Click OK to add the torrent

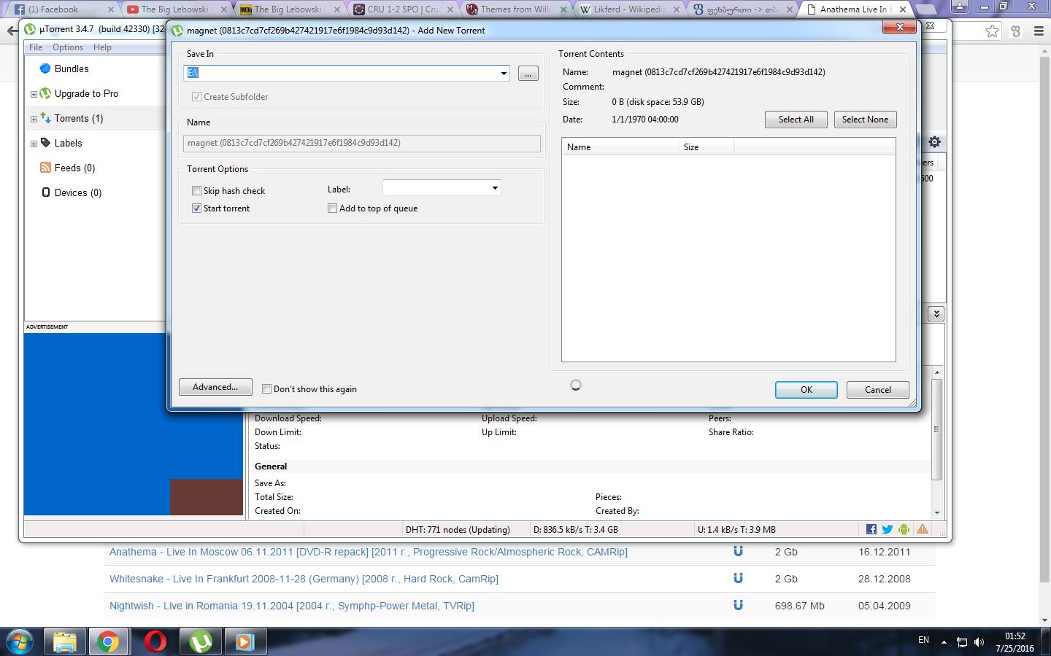(806, 389)
